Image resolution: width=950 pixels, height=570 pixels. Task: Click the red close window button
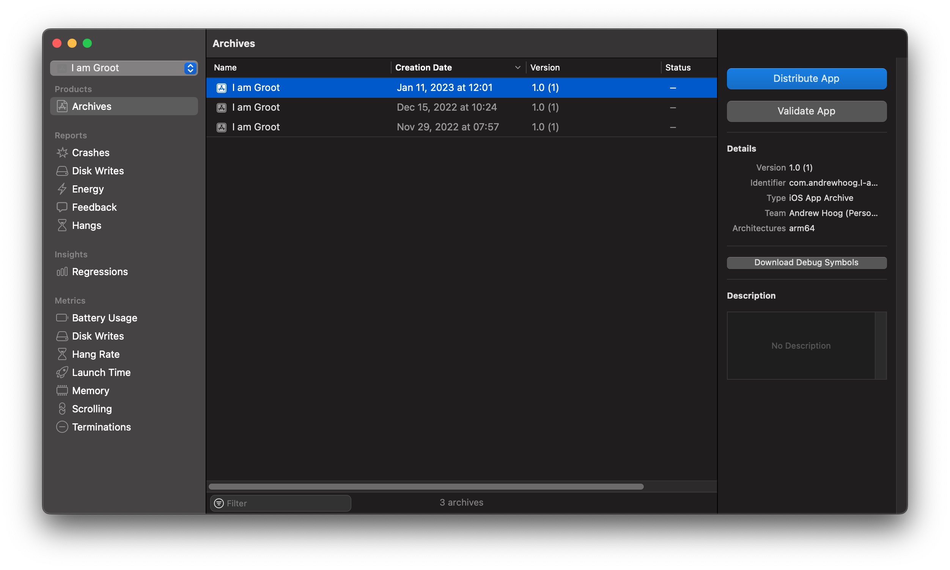[x=57, y=43]
